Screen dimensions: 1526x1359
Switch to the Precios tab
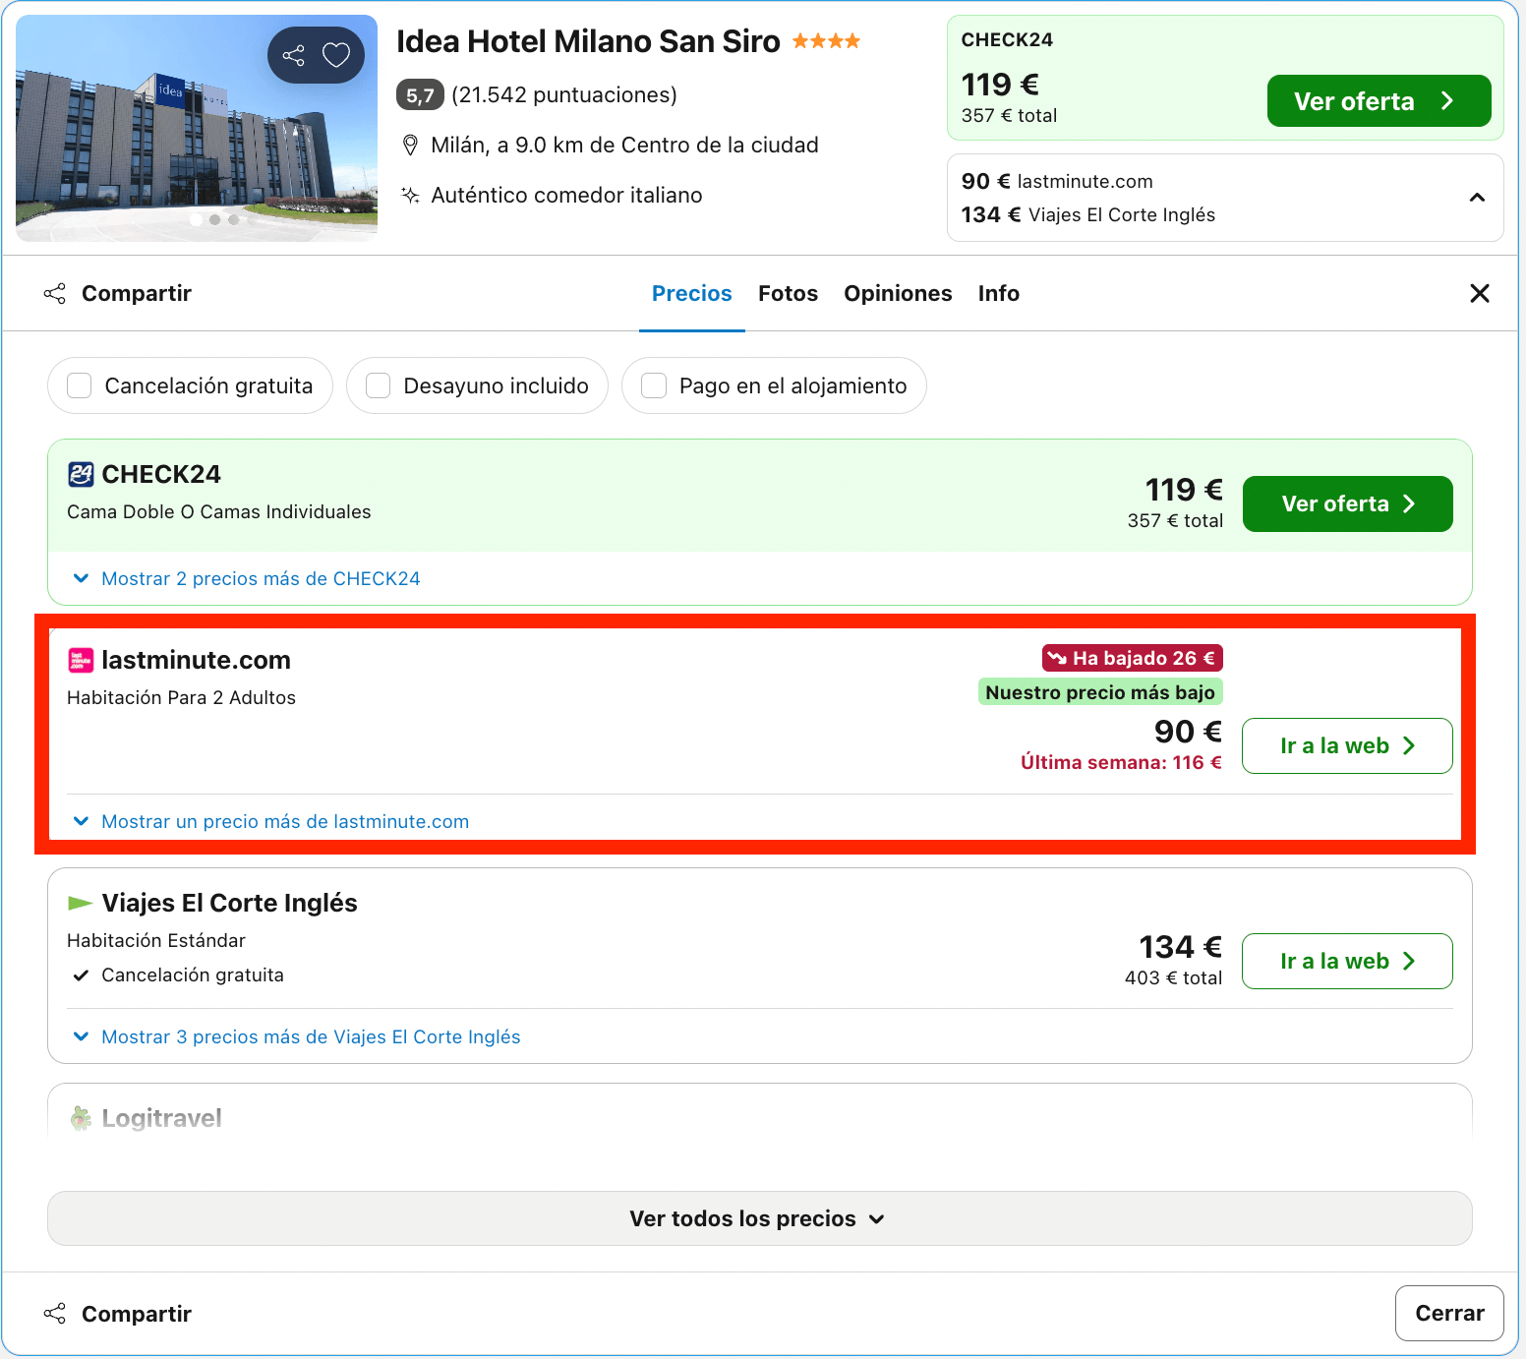pyautogui.click(x=692, y=293)
